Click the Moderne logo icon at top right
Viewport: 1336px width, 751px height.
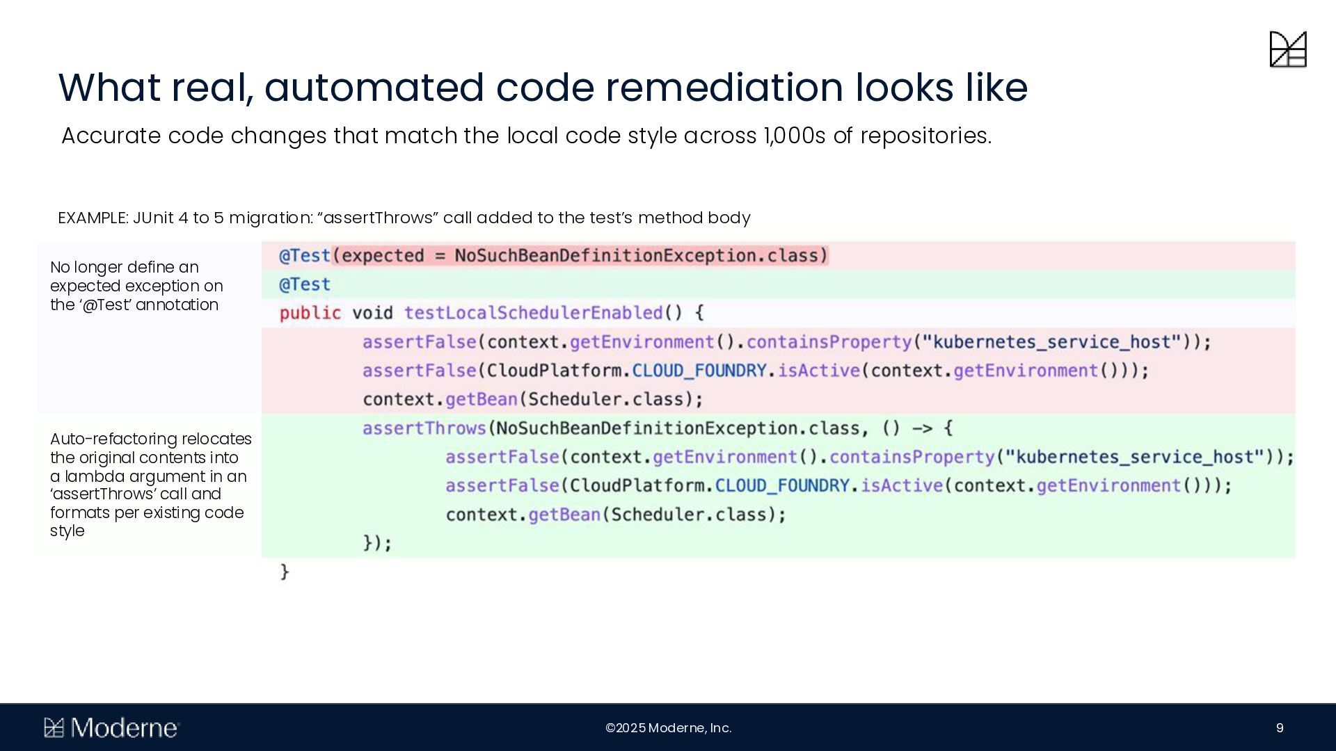(x=1287, y=49)
